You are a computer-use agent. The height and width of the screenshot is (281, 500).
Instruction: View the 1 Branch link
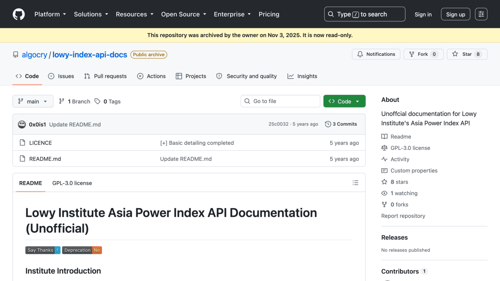click(75, 101)
